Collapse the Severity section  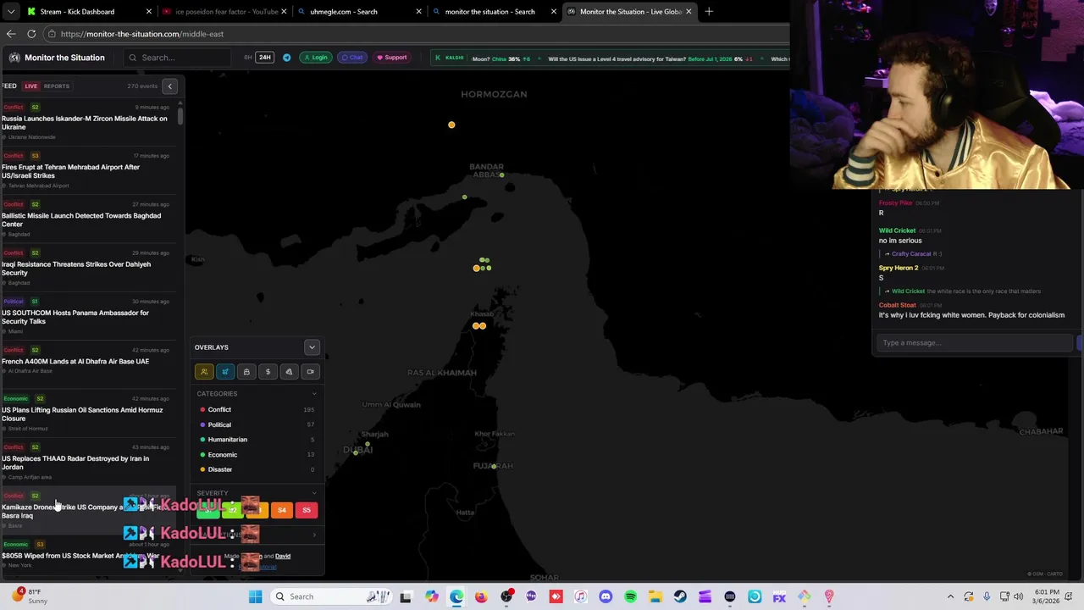click(314, 493)
